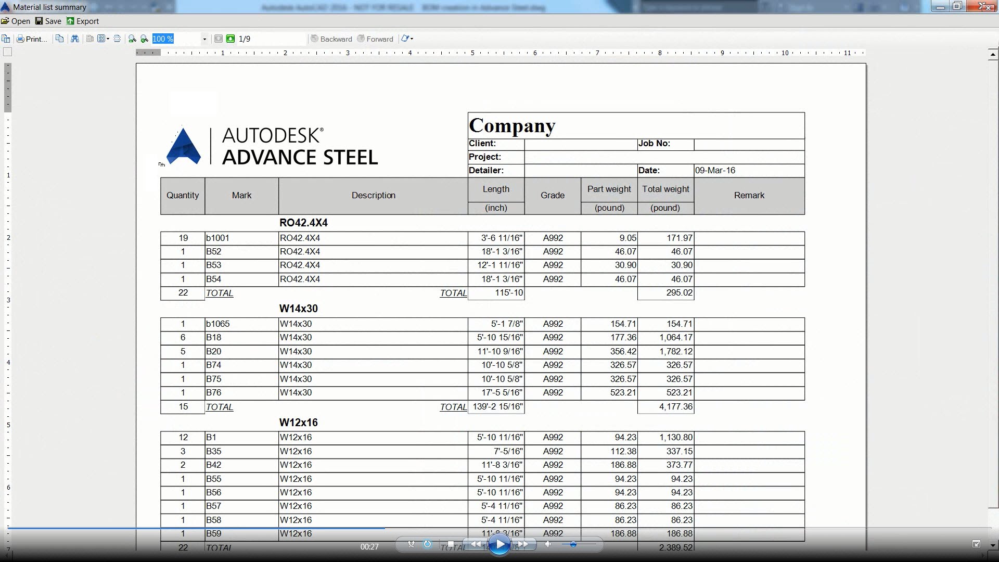This screenshot has width=999, height=562.
Task: Select the printer setup icon
Action: tap(117, 39)
